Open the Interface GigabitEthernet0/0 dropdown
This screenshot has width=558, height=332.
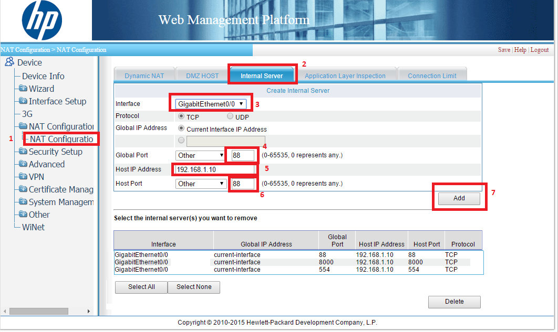pyautogui.click(x=210, y=104)
